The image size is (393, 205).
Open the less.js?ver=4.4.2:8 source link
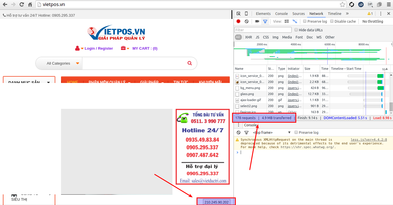click(369, 140)
